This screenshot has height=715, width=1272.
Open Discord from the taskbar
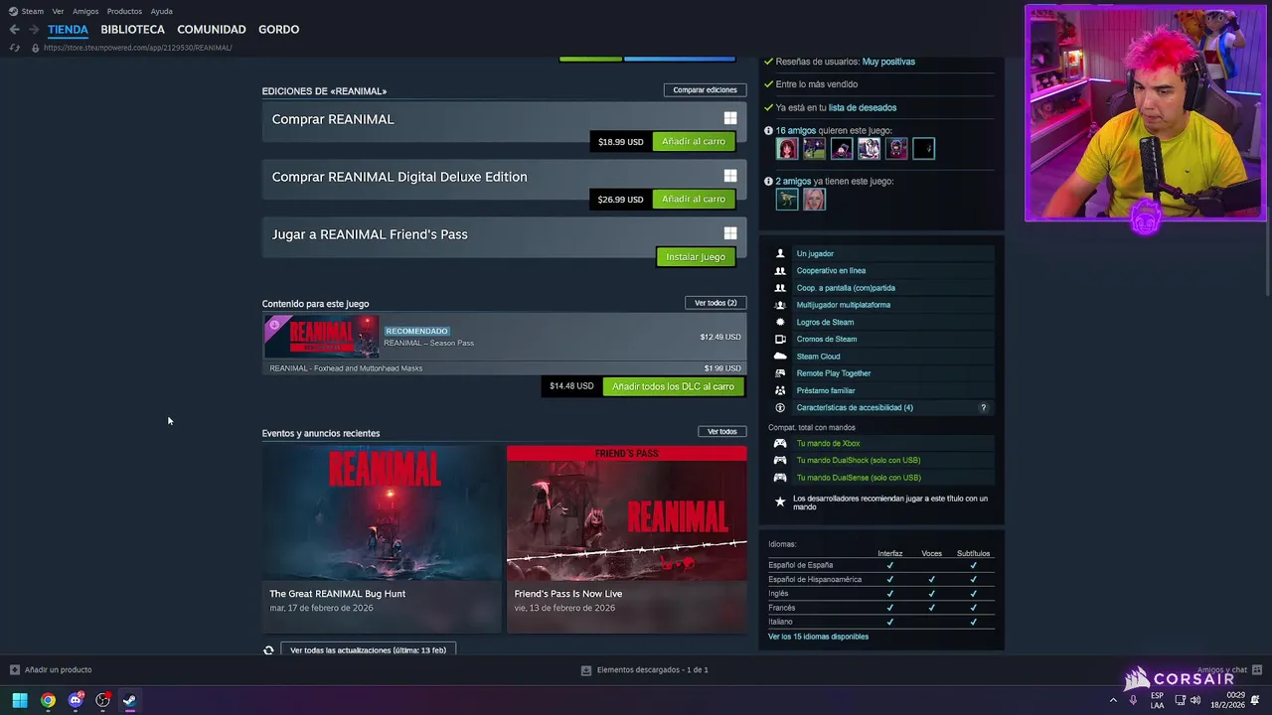[76, 700]
